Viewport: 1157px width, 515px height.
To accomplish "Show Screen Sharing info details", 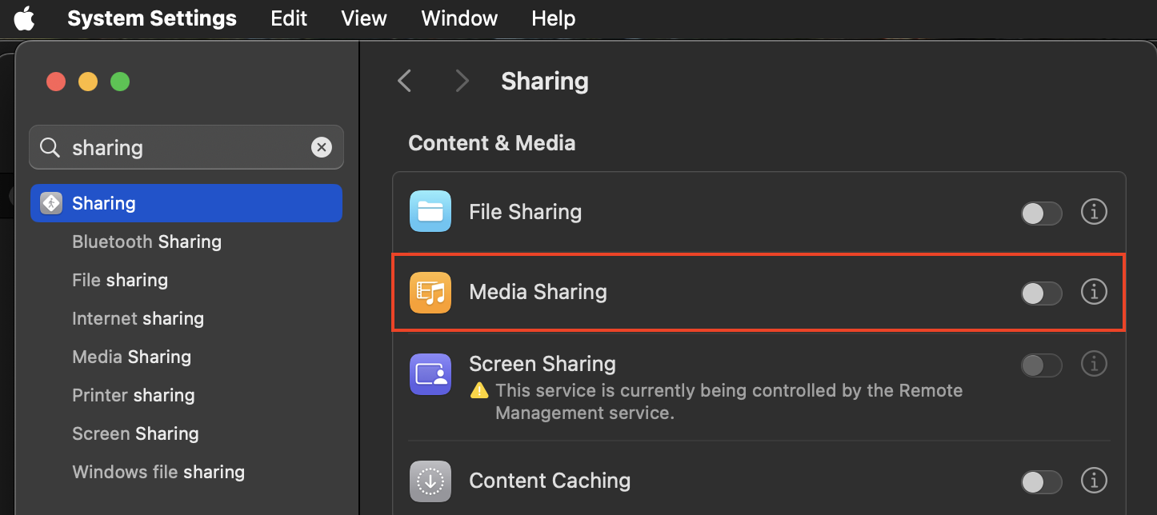I will 1094,365.
